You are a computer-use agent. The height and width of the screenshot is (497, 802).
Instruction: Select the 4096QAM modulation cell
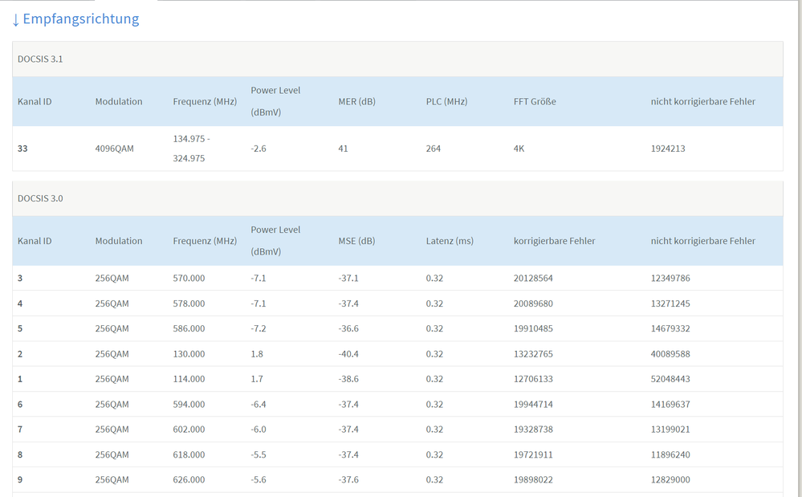[112, 149]
